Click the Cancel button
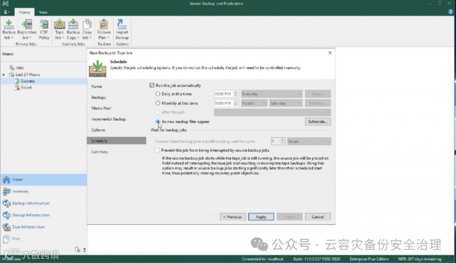The width and height of the screenshot is (456, 263). click(x=318, y=217)
